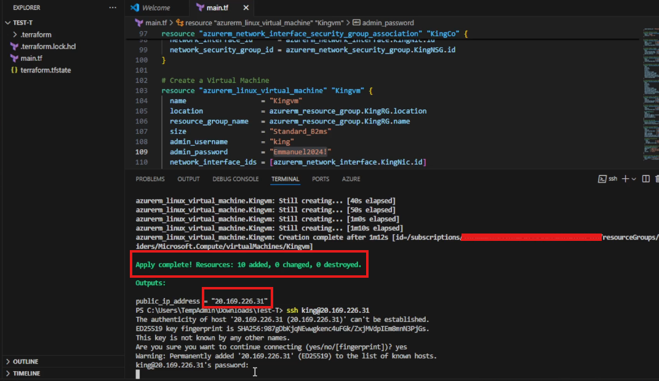This screenshot has height=381, width=659.
Task: Open the AZURE panel tab
Action: point(351,179)
